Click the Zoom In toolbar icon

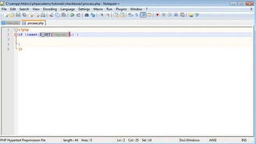point(102,15)
